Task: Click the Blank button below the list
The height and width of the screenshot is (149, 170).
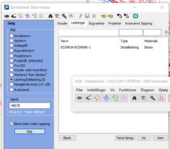Action: [x=67, y=138]
